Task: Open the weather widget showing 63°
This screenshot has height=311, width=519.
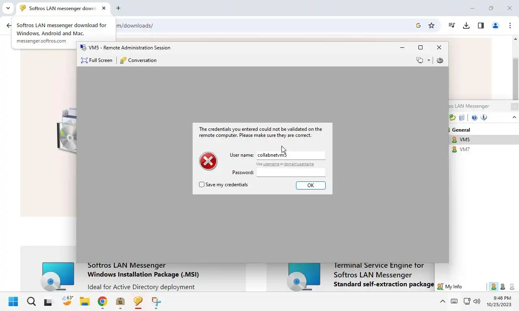Action: pos(67,300)
